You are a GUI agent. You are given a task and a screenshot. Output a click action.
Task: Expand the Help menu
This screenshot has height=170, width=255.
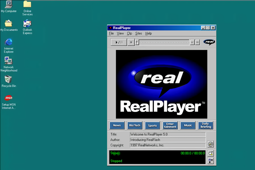[x=148, y=33]
